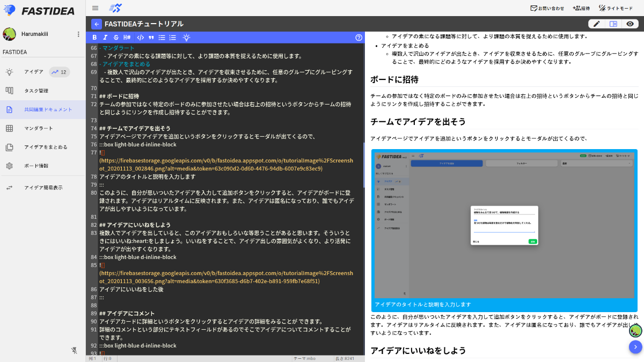Click the kanban icon beside タスク管理
The height and width of the screenshot is (362, 644).
click(9, 91)
